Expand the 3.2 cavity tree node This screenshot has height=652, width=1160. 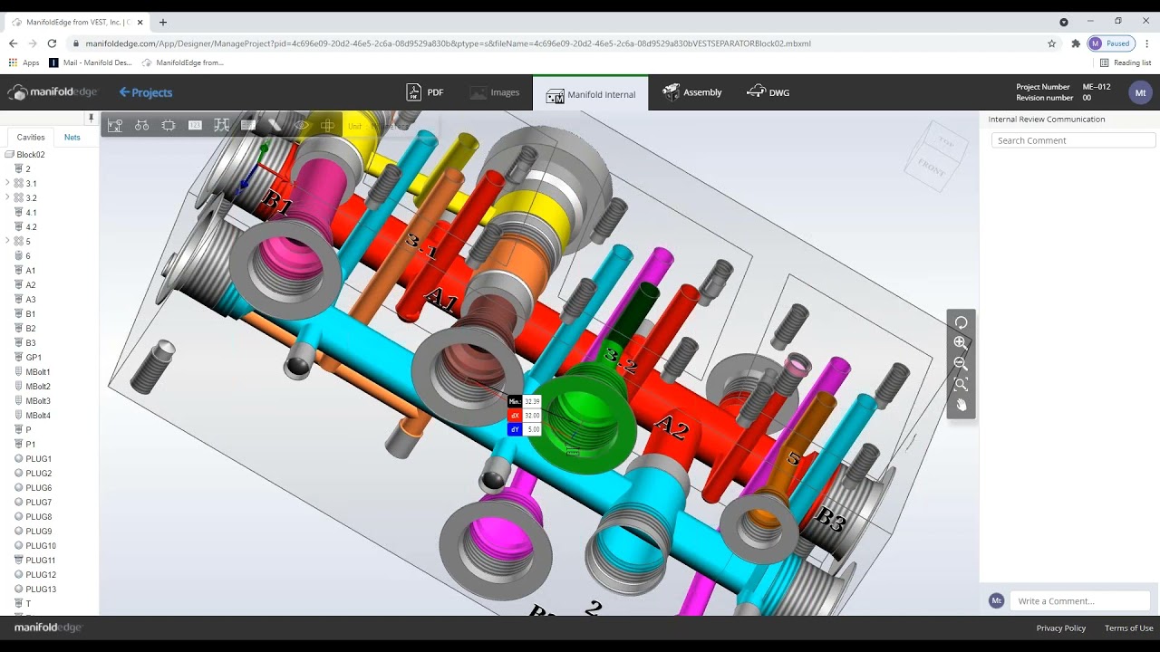(8, 197)
